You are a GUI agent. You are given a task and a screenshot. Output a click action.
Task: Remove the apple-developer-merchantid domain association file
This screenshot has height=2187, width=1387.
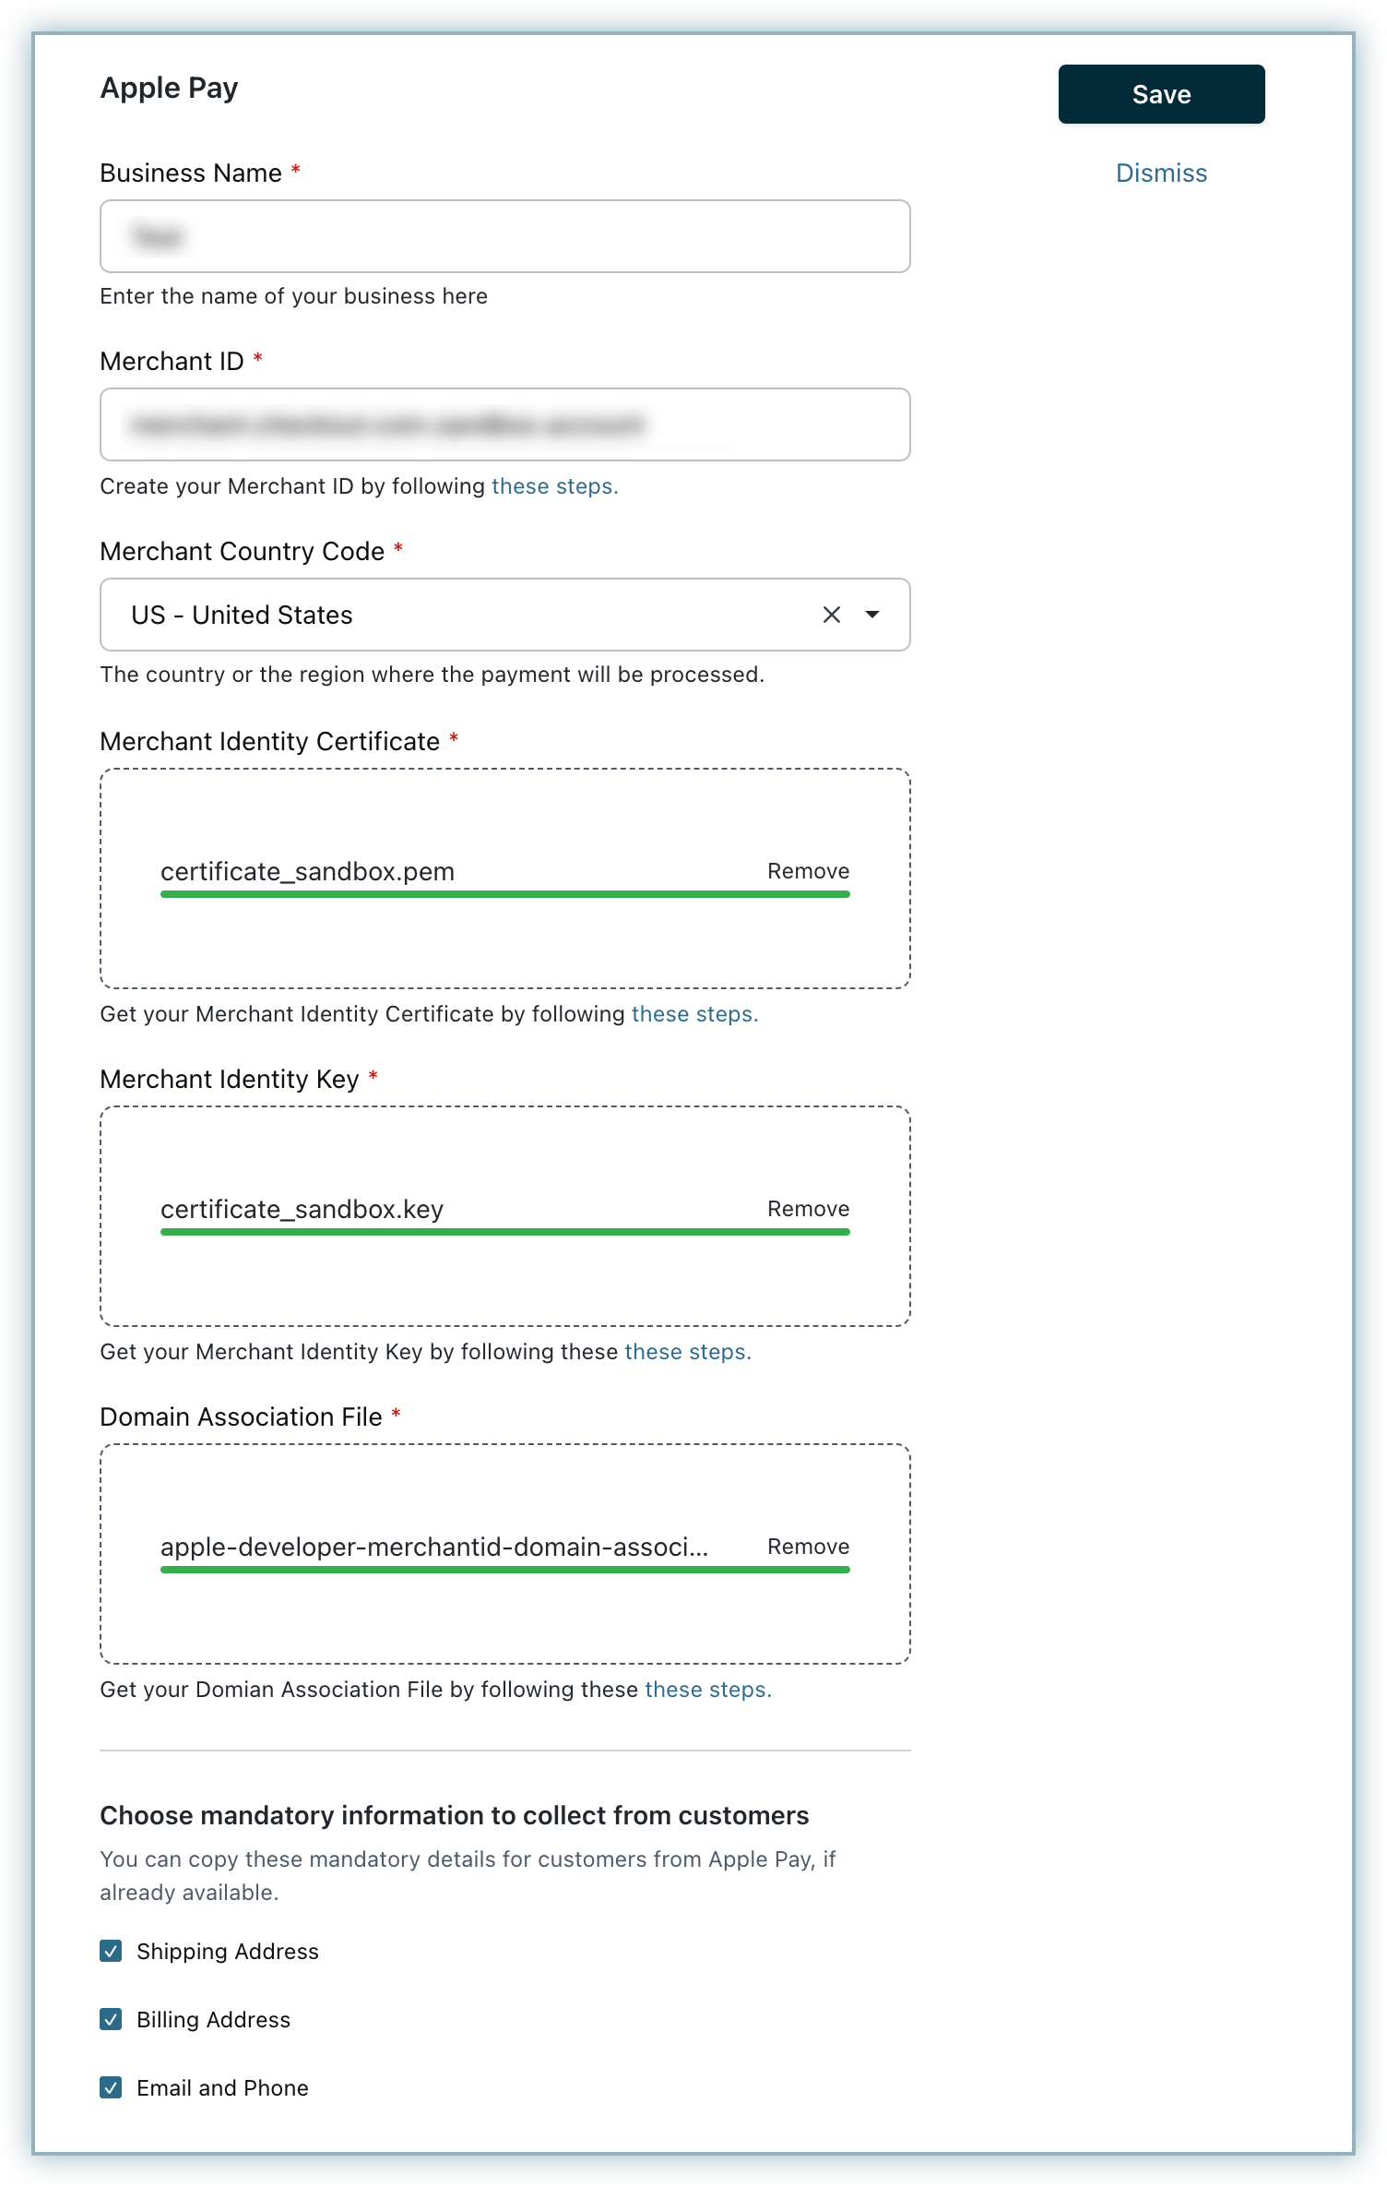tap(808, 1547)
